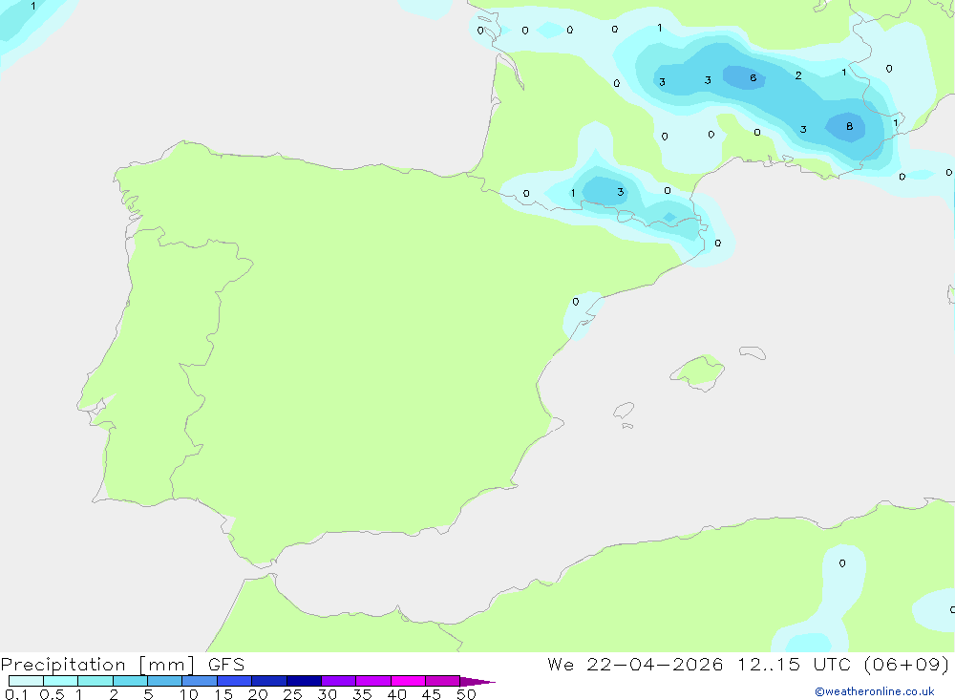Click the '50' legend scale label
Screen dimensions: 955x700
(467, 694)
